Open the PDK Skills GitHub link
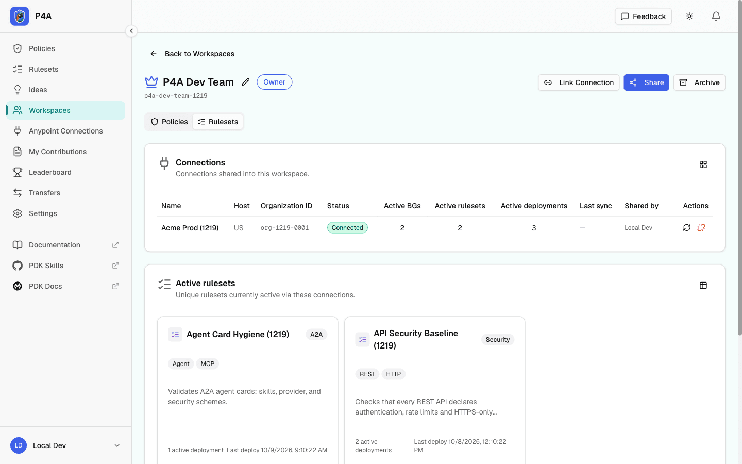 coord(65,266)
